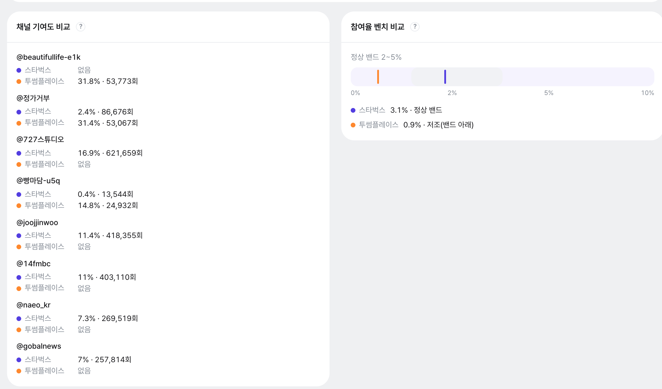662x389 pixels.
Task: Click 투썸플레이스 label under @gobalnews
Action: (44, 371)
